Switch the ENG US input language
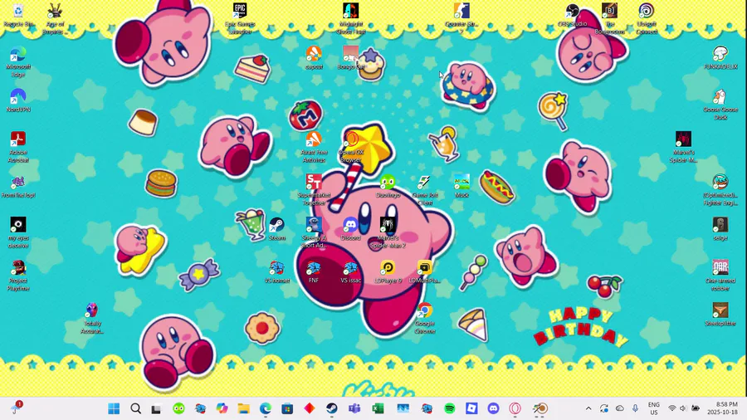 click(x=654, y=408)
